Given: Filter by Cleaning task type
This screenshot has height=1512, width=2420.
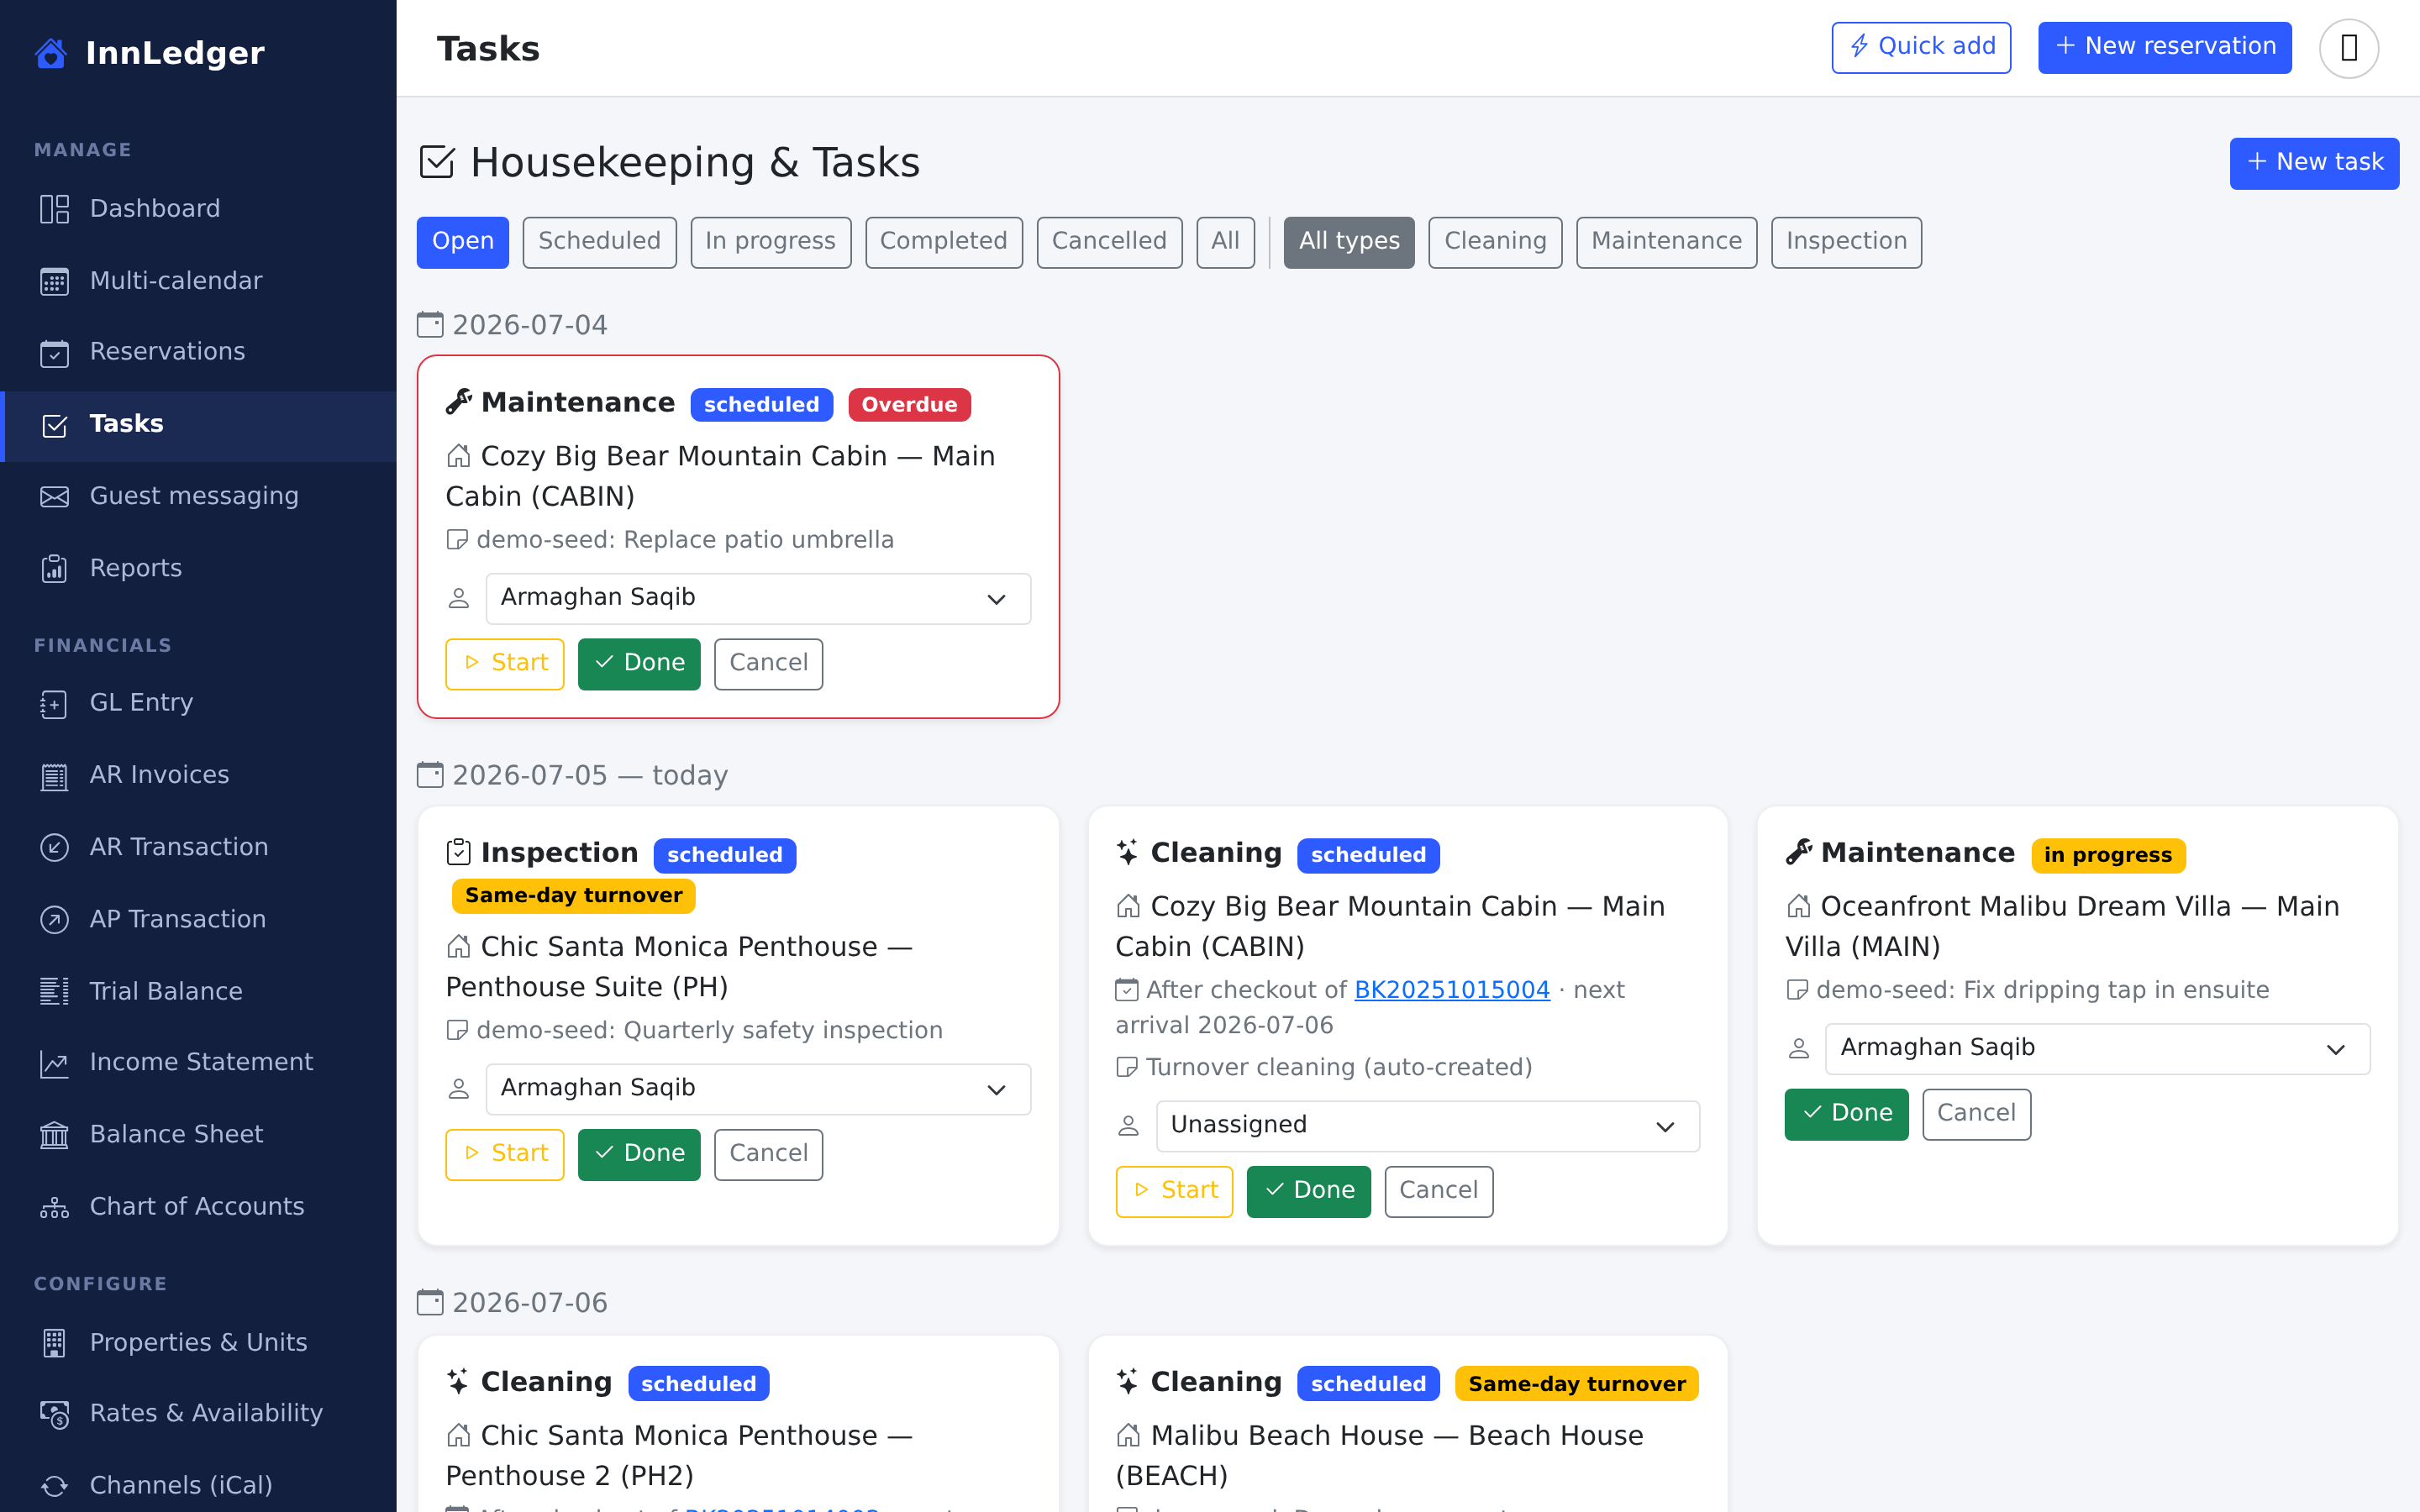Looking at the screenshot, I should pos(1496,242).
